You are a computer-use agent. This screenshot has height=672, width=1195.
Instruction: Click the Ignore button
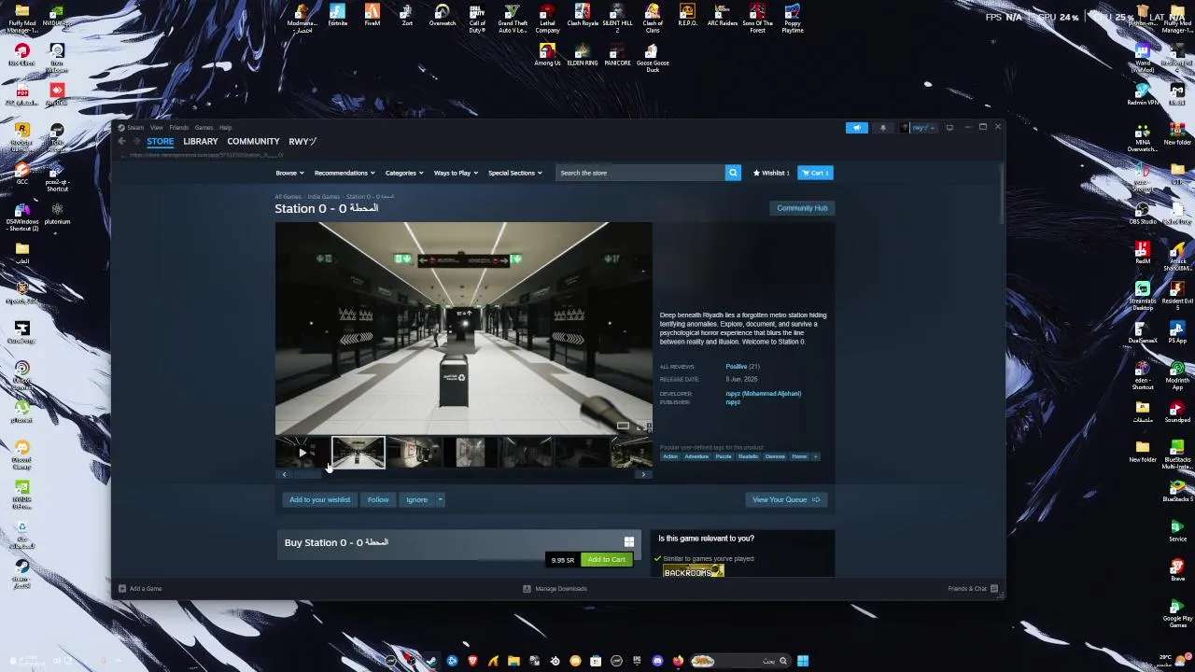416,499
